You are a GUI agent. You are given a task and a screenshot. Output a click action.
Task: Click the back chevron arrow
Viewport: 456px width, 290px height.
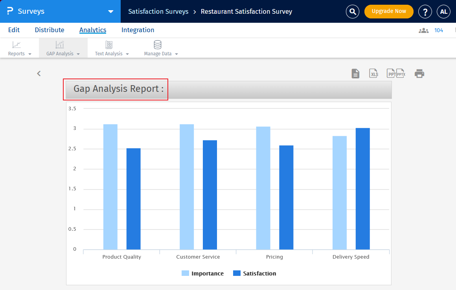point(39,73)
